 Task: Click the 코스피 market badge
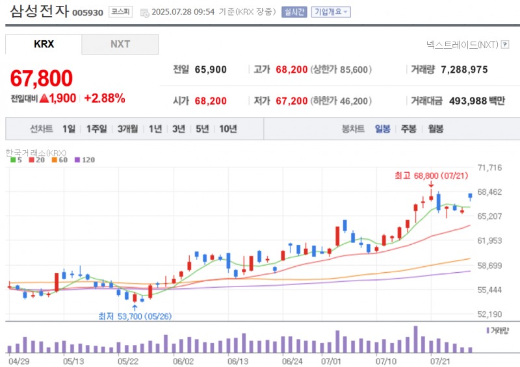click(x=120, y=12)
